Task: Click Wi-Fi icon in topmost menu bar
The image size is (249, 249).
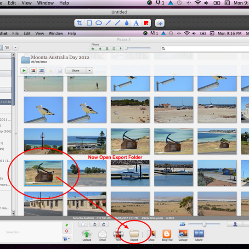Action: 198,3
